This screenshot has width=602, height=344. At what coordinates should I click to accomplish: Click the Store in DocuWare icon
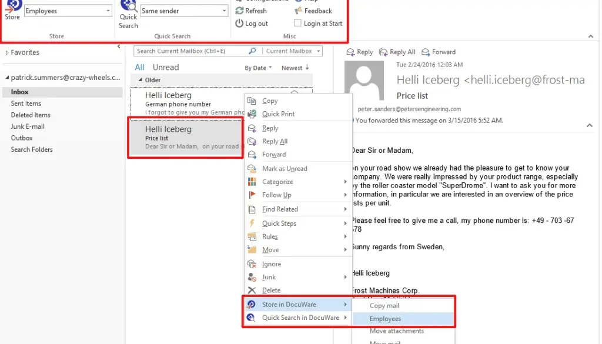tap(251, 305)
